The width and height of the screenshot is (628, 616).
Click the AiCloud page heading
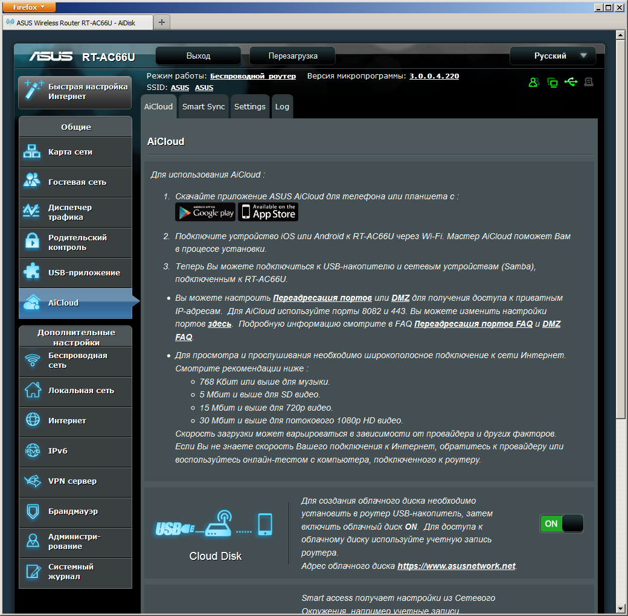(166, 141)
